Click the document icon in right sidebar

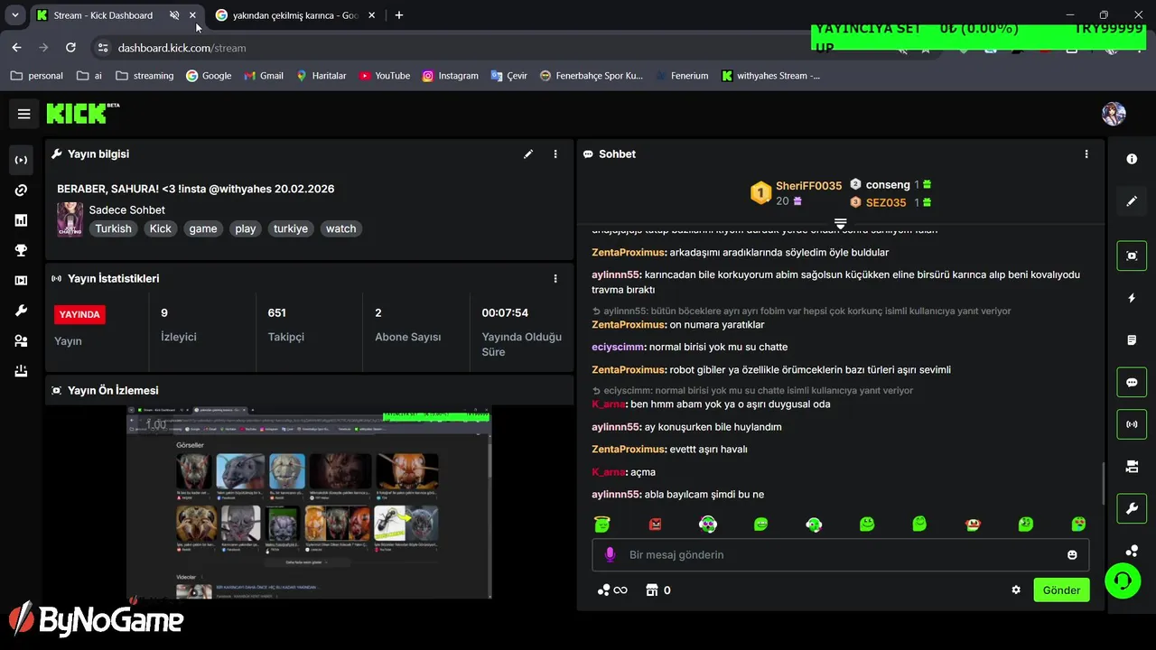click(1132, 340)
